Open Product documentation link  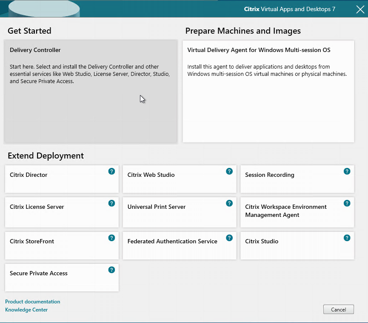pos(33,302)
